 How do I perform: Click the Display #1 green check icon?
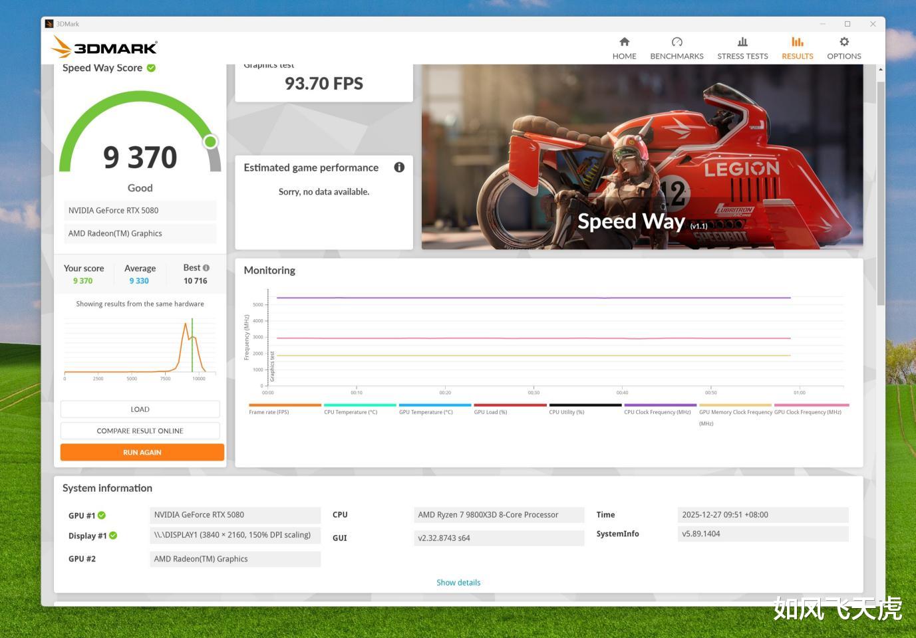[x=113, y=536]
